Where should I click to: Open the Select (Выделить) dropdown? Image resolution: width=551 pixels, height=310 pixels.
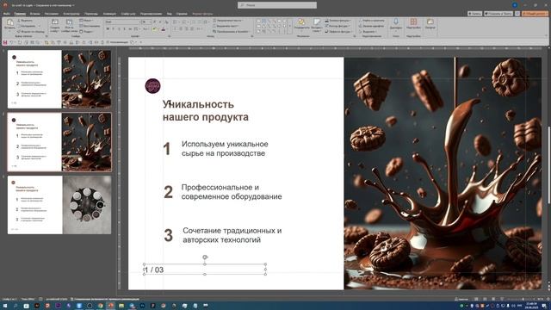368,31
